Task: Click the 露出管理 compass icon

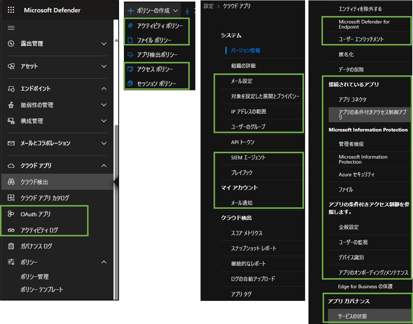Action: 11,44
